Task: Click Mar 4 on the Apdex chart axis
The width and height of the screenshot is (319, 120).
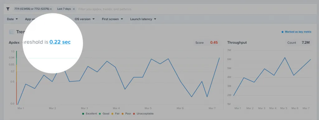Action: [x=117, y=108]
